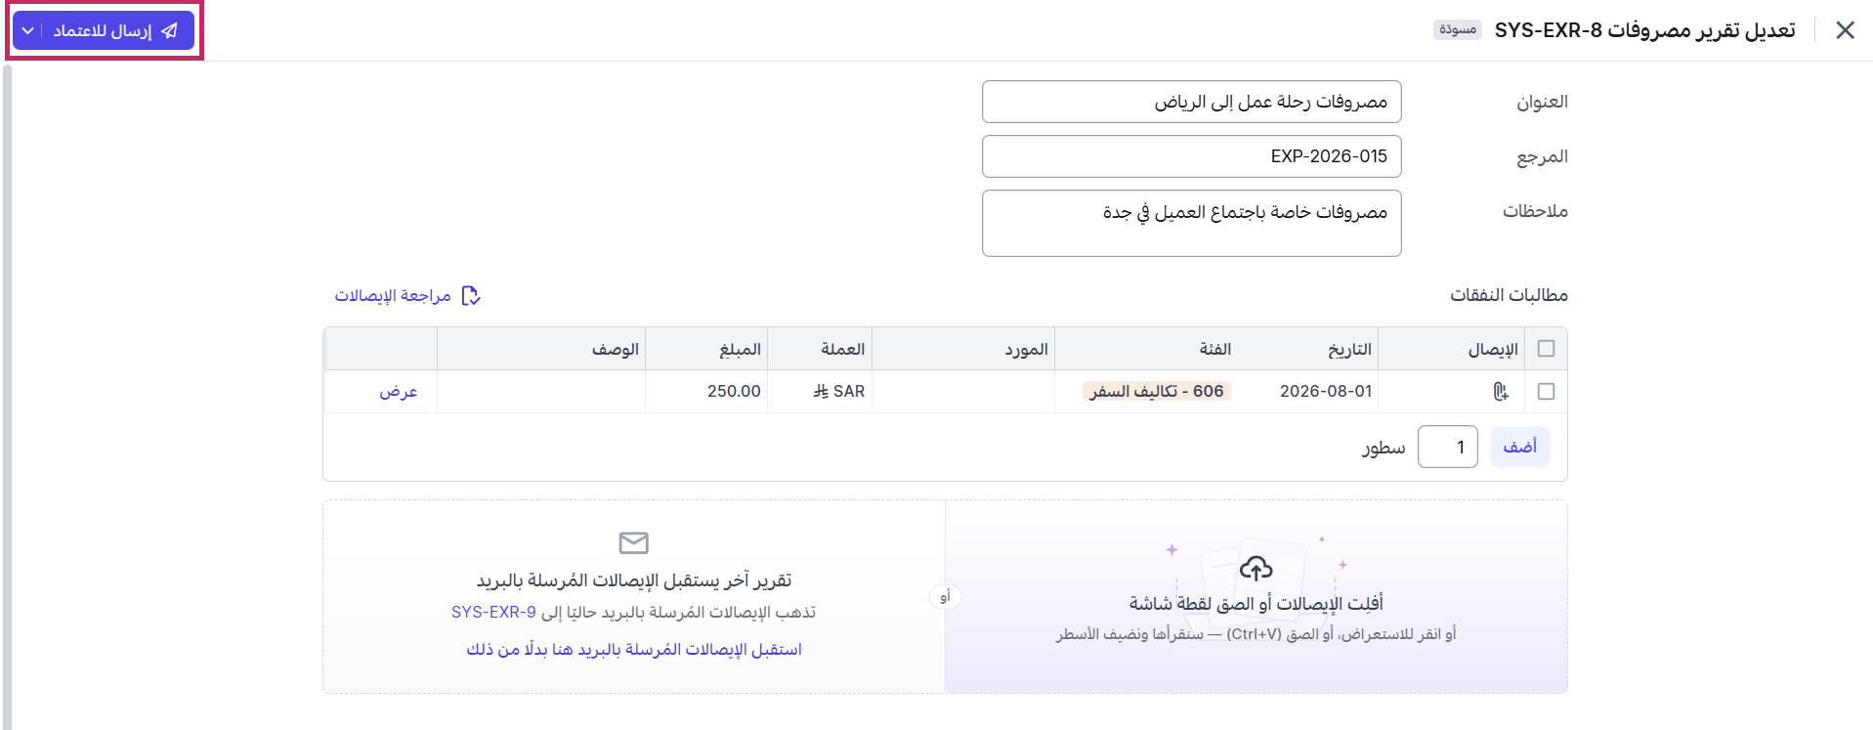Open the مراجعة الإيصالات link
1873x730 pixels.
click(x=393, y=295)
